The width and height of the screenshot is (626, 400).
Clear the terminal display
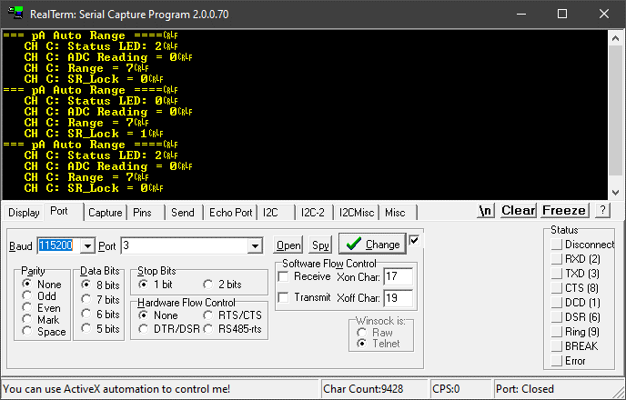[519, 210]
